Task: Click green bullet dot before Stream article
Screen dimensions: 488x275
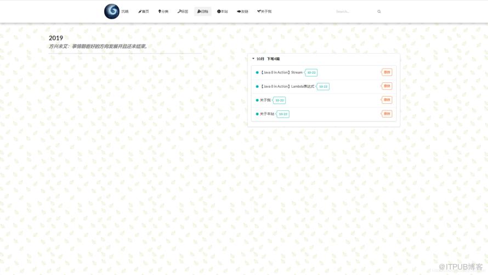Action: (257, 72)
